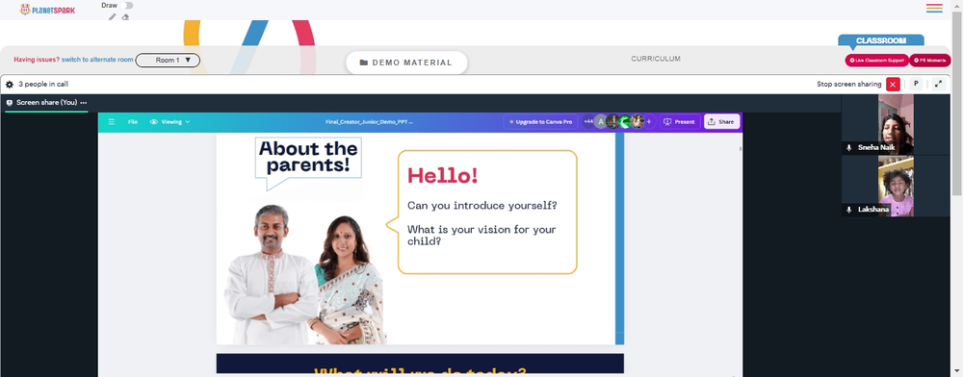Screen dimensions: 963x377
Task: Open the Viewing mode dropdown
Action: click(x=170, y=122)
